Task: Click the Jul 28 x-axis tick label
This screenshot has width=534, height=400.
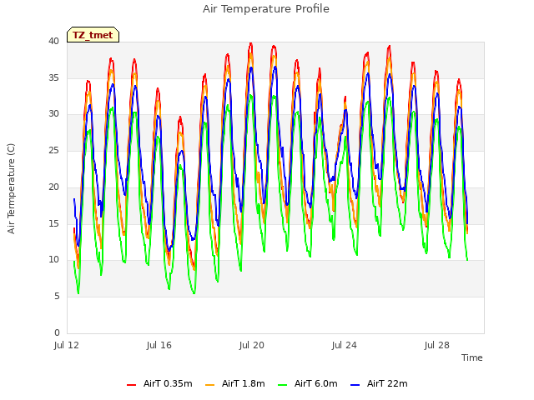Action: tap(437, 345)
